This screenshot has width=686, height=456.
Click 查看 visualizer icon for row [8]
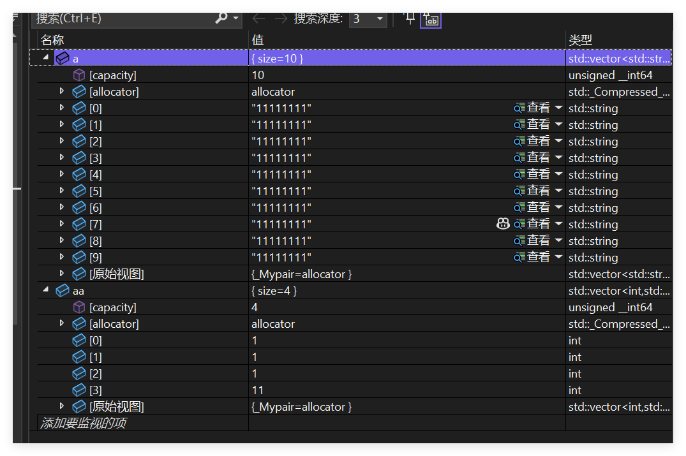pyautogui.click(x=519, y=241)
